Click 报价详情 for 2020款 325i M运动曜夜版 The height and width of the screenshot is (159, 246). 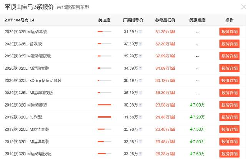229,56
